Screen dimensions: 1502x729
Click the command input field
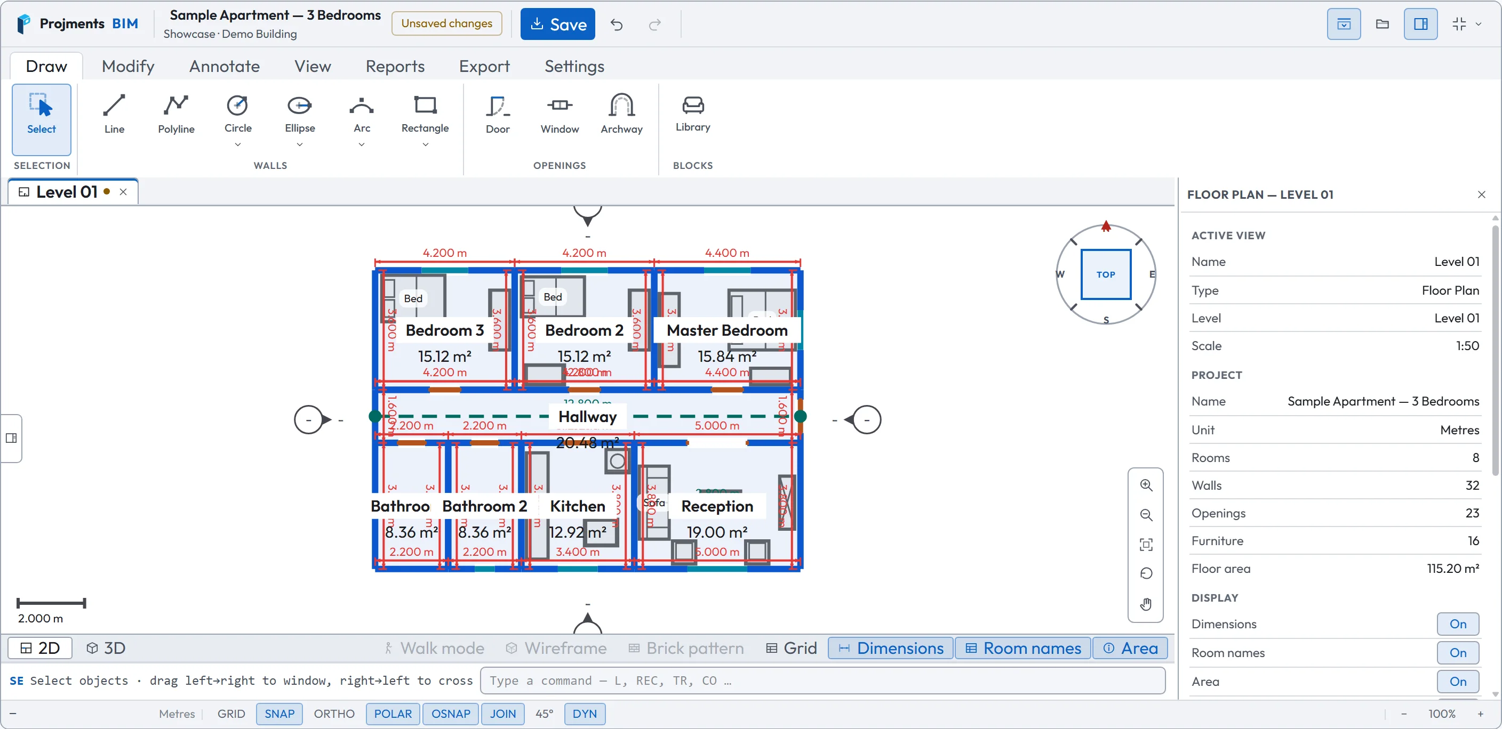click(822, 680)
